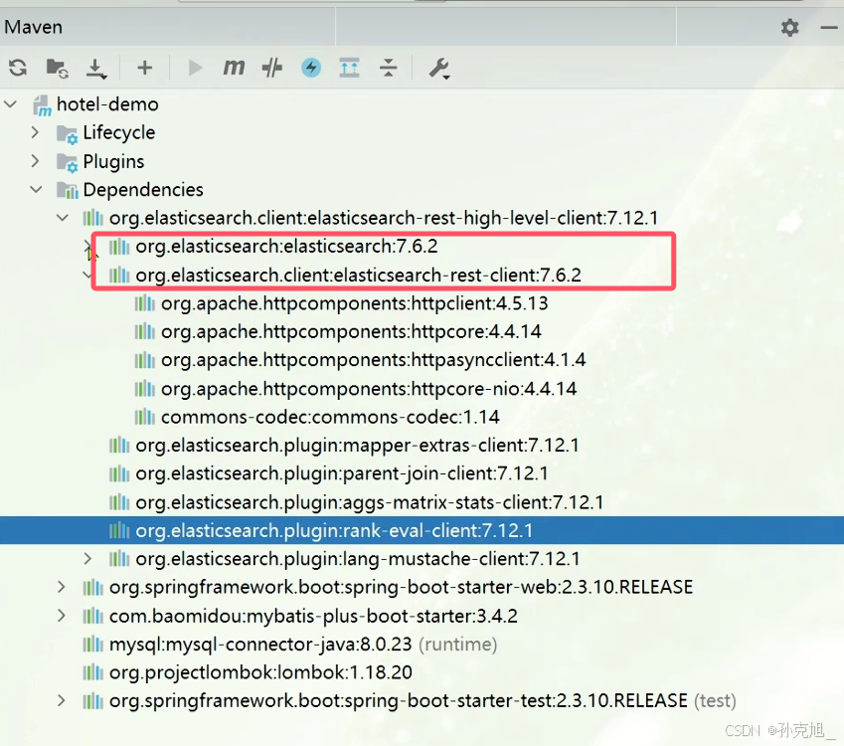Screen dimensions: 844x746
Task: Expand spring-boot-starter-test dependency
Action: 62,700
